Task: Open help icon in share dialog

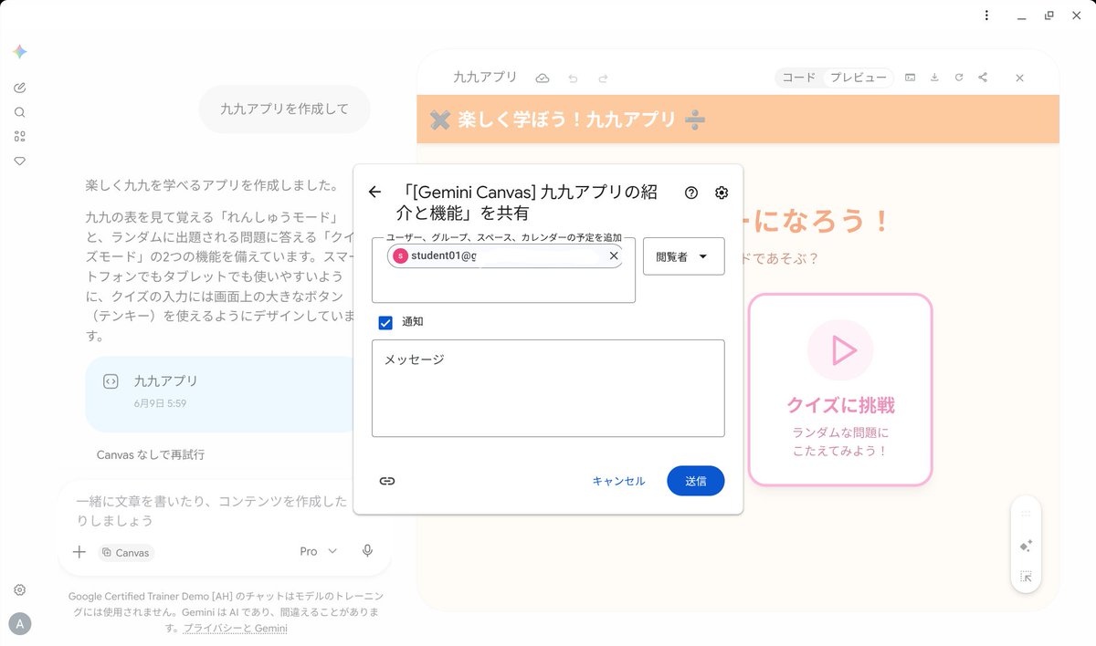Action: point(691,193)
